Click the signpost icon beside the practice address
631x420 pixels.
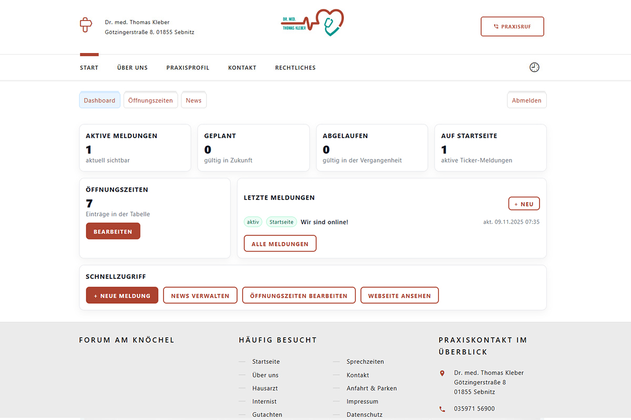click(86, 25)
